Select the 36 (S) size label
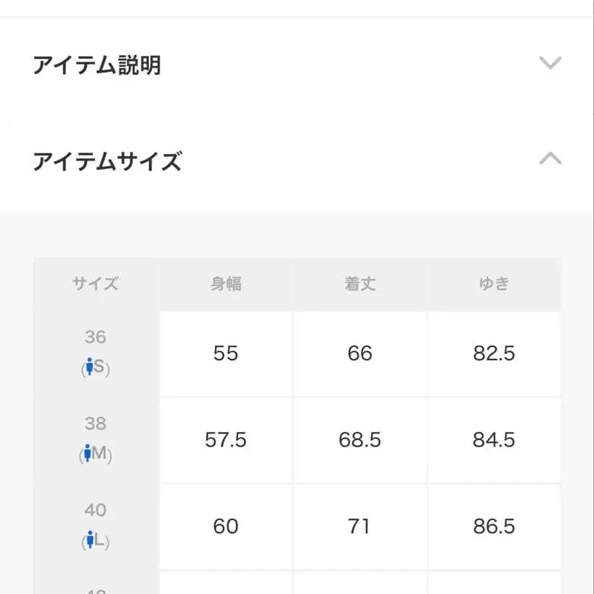594x594 pixels. 94,353
